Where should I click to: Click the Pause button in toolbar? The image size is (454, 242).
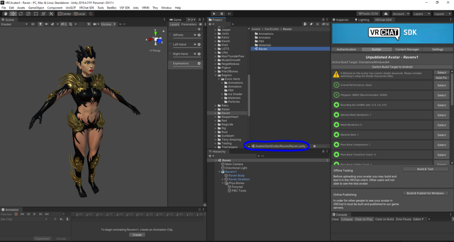tap(222, 14)
